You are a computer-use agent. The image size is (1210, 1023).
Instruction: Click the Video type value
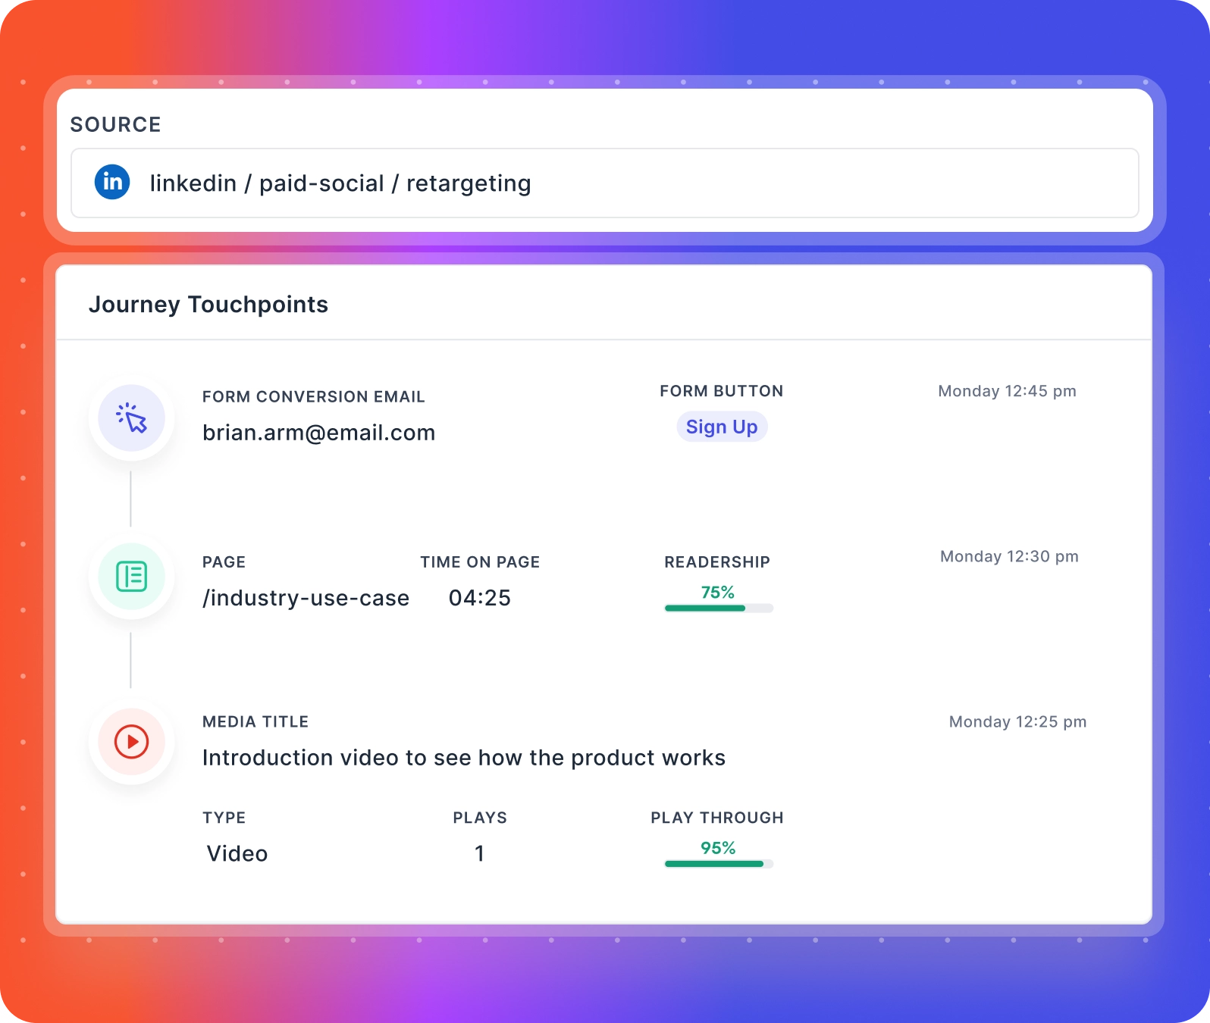pos(237,854)
